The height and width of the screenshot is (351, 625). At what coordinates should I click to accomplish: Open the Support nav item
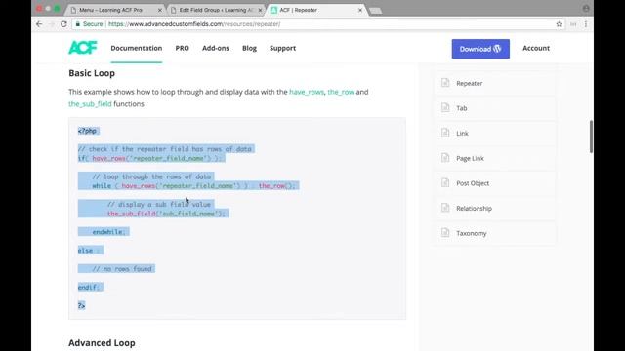click(x=282, y=48)
